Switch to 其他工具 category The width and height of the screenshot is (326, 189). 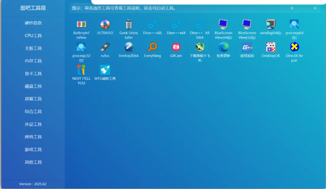pyautogui.click(x=33, y=162)
